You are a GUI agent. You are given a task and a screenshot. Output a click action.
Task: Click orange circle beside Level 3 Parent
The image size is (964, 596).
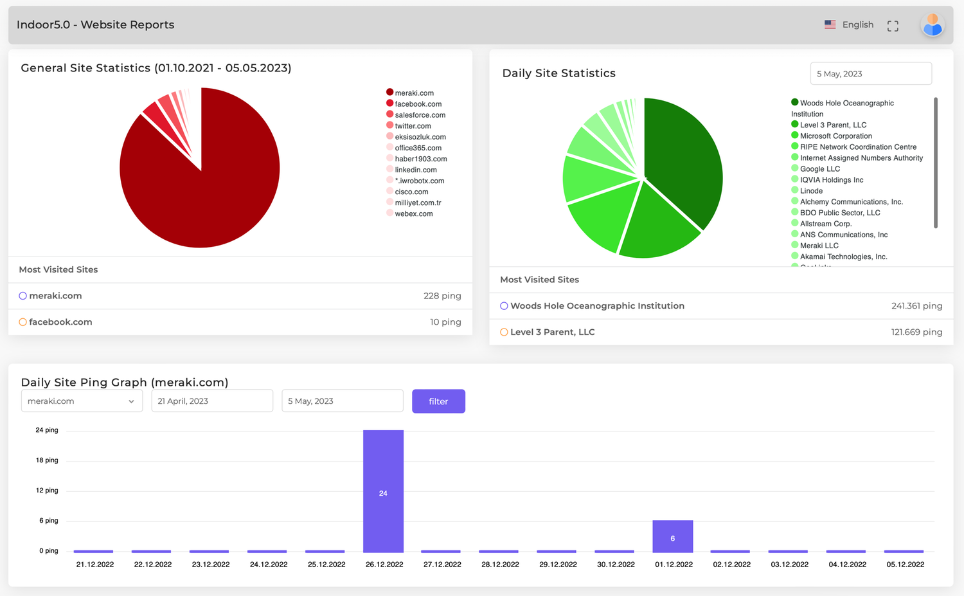(504, 332)
